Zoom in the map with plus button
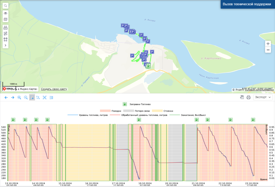This screenshot has width=275, height=187. tap(268, 44)
